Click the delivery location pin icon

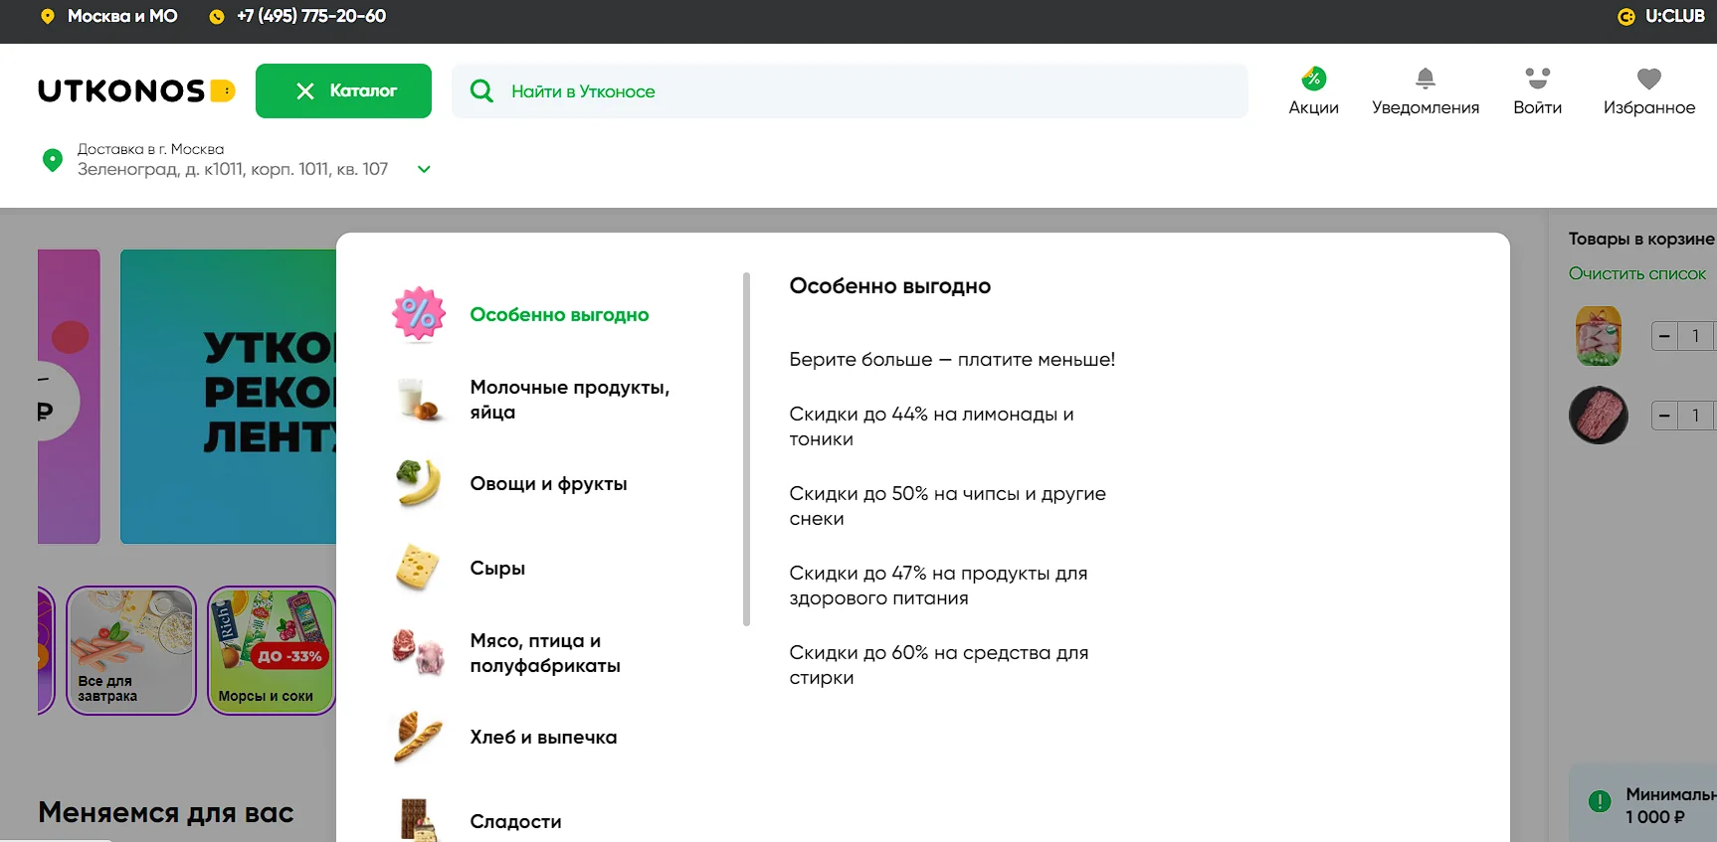pos(53,160)
